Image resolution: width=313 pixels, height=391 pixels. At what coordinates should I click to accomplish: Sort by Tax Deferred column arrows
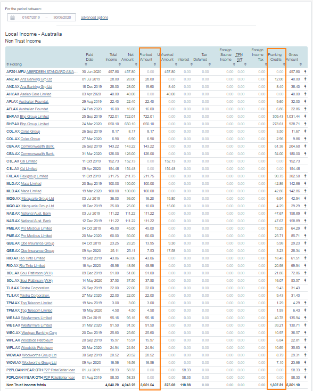click(210, 64)
